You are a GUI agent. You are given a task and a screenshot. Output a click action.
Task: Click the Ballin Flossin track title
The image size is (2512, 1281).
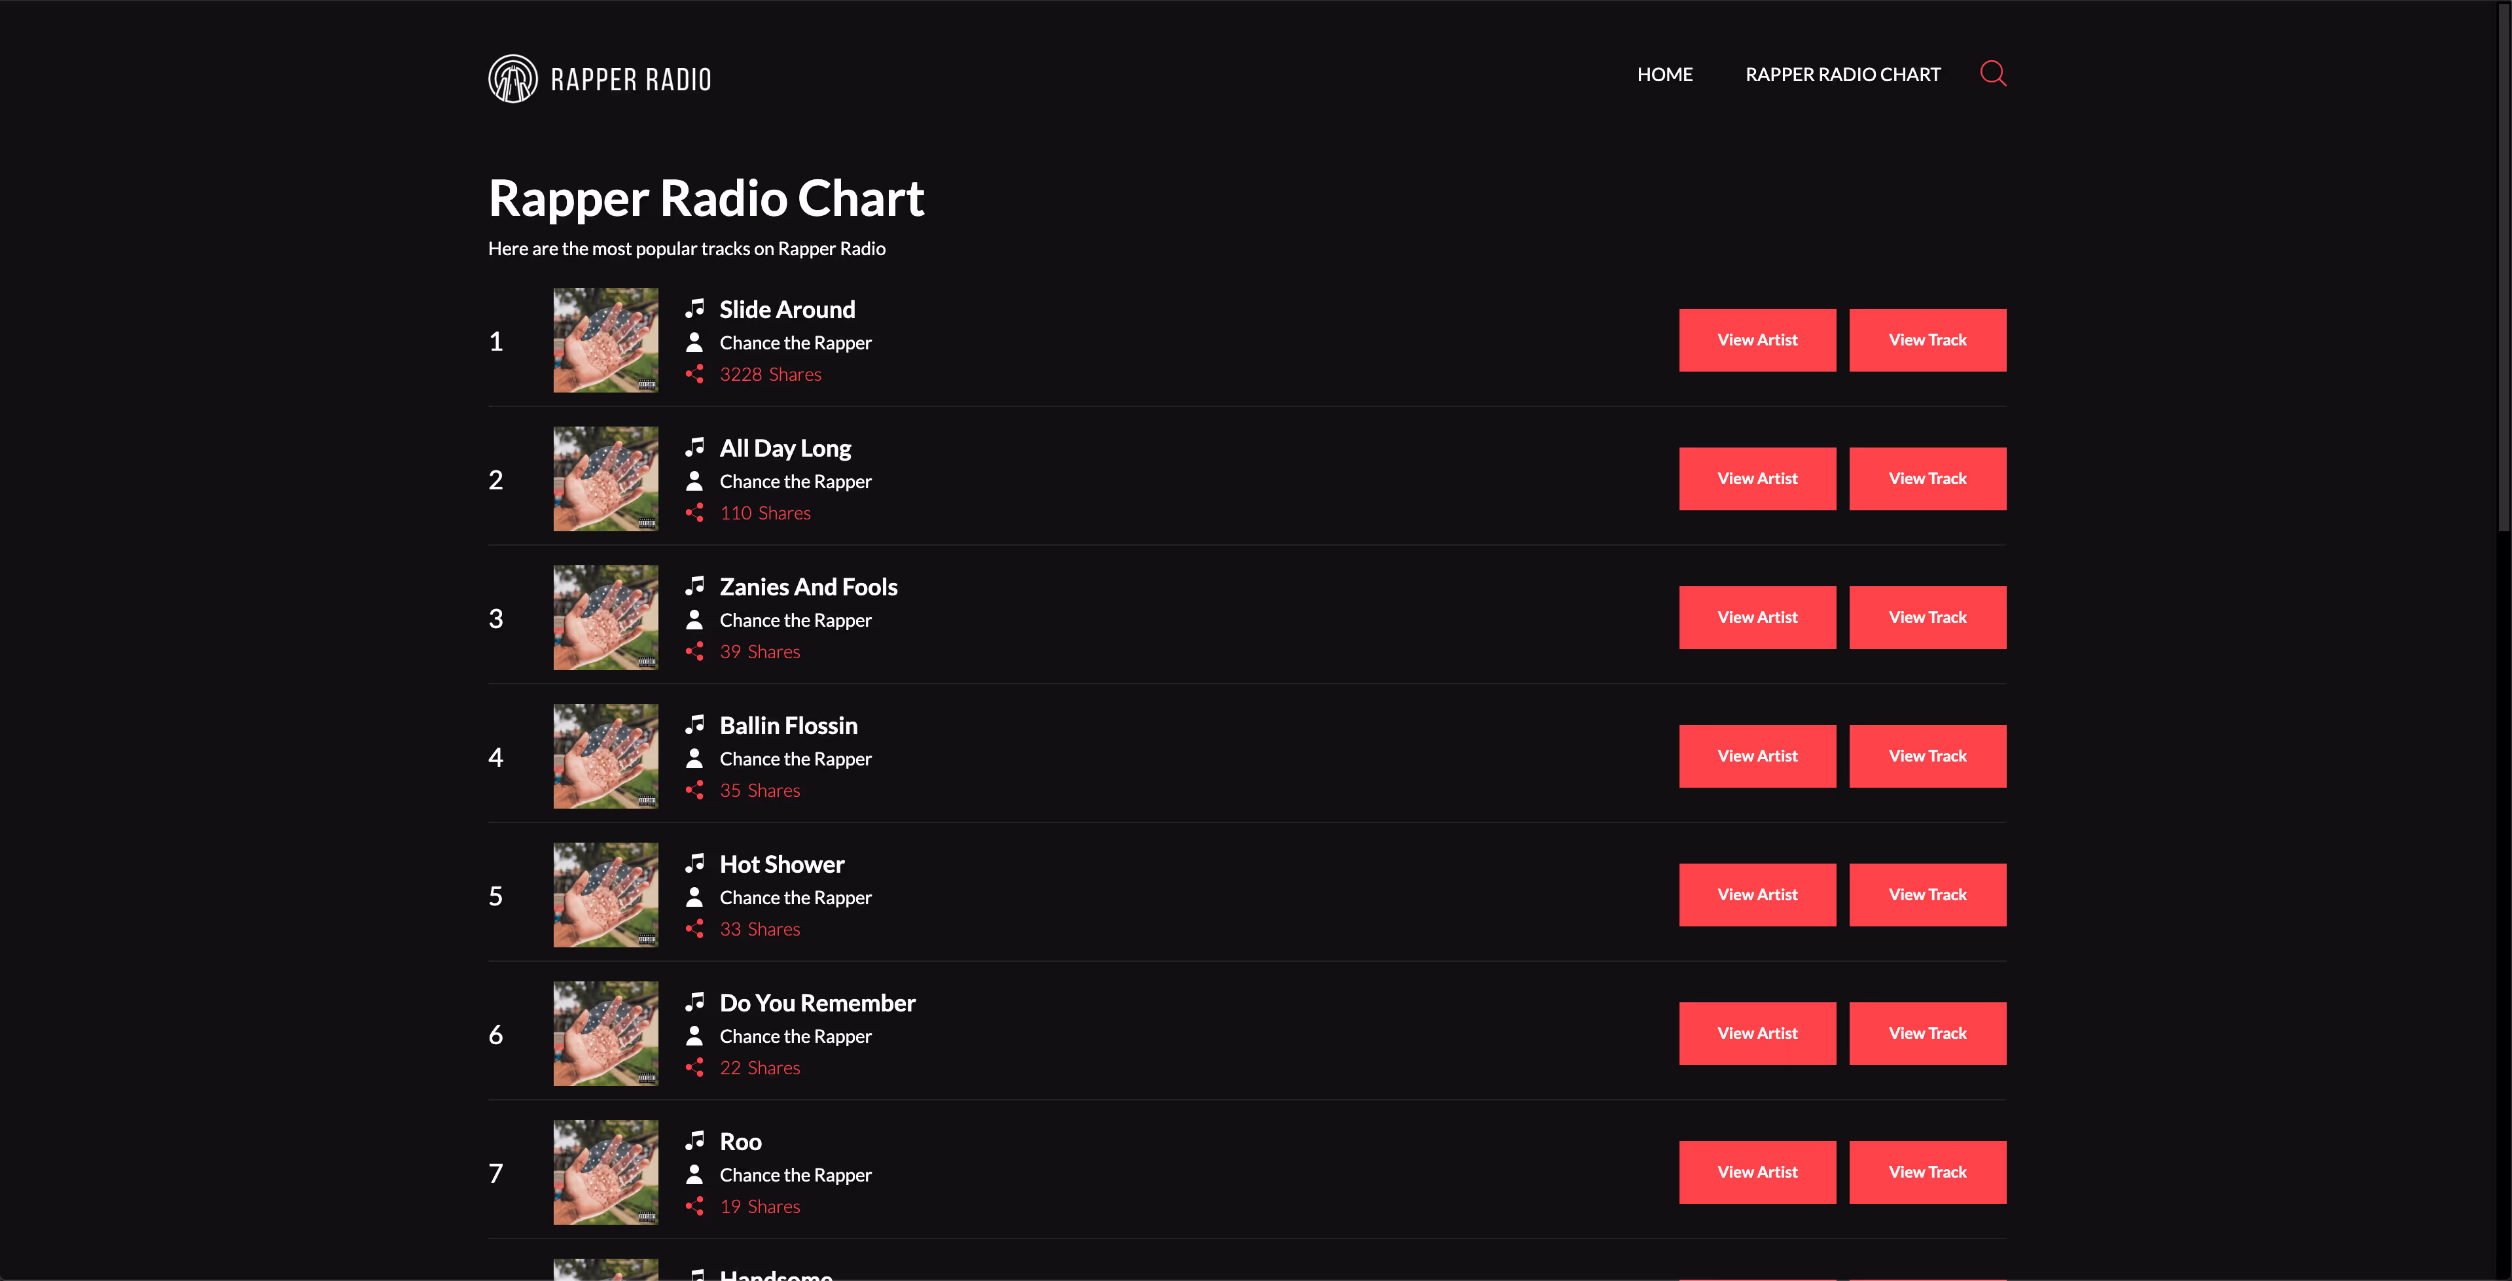tap(788, 726)
